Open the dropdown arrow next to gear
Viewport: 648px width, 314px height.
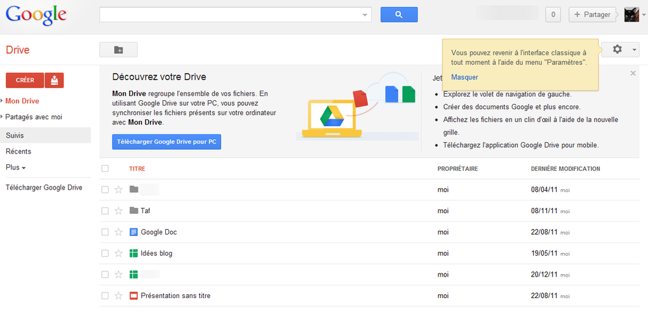click(x=634, y=50)
